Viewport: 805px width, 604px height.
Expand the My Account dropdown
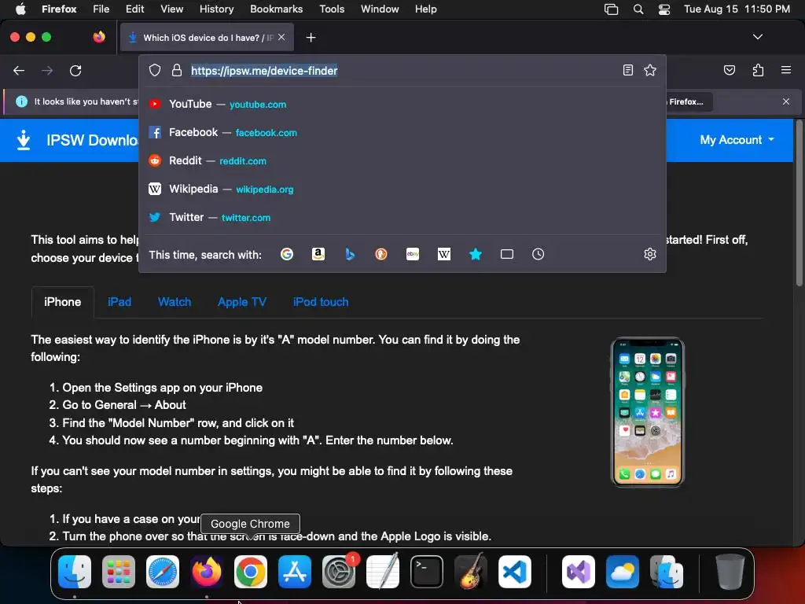(737, 140)
